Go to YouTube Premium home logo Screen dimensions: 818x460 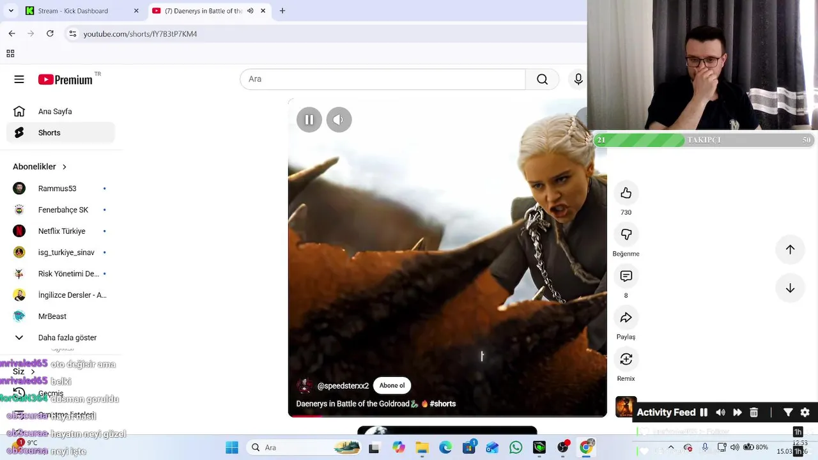tap(66, 79)
